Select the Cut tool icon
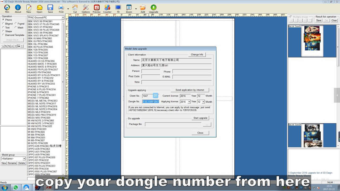 [75, 8]
